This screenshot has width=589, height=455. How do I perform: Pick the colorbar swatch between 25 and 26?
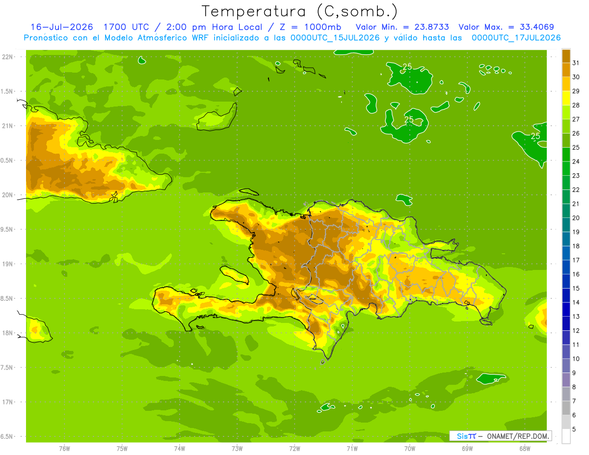(566, 140)
